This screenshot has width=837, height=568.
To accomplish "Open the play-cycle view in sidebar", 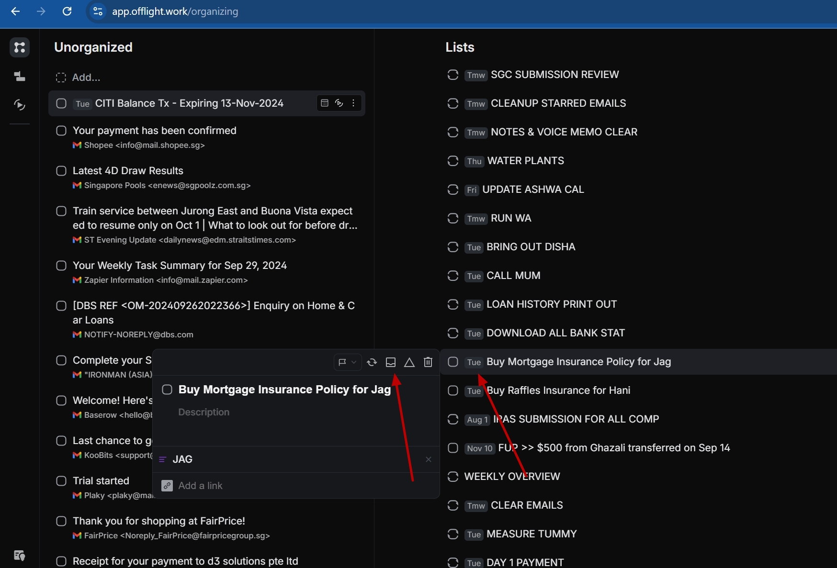I will coord(20,105).
